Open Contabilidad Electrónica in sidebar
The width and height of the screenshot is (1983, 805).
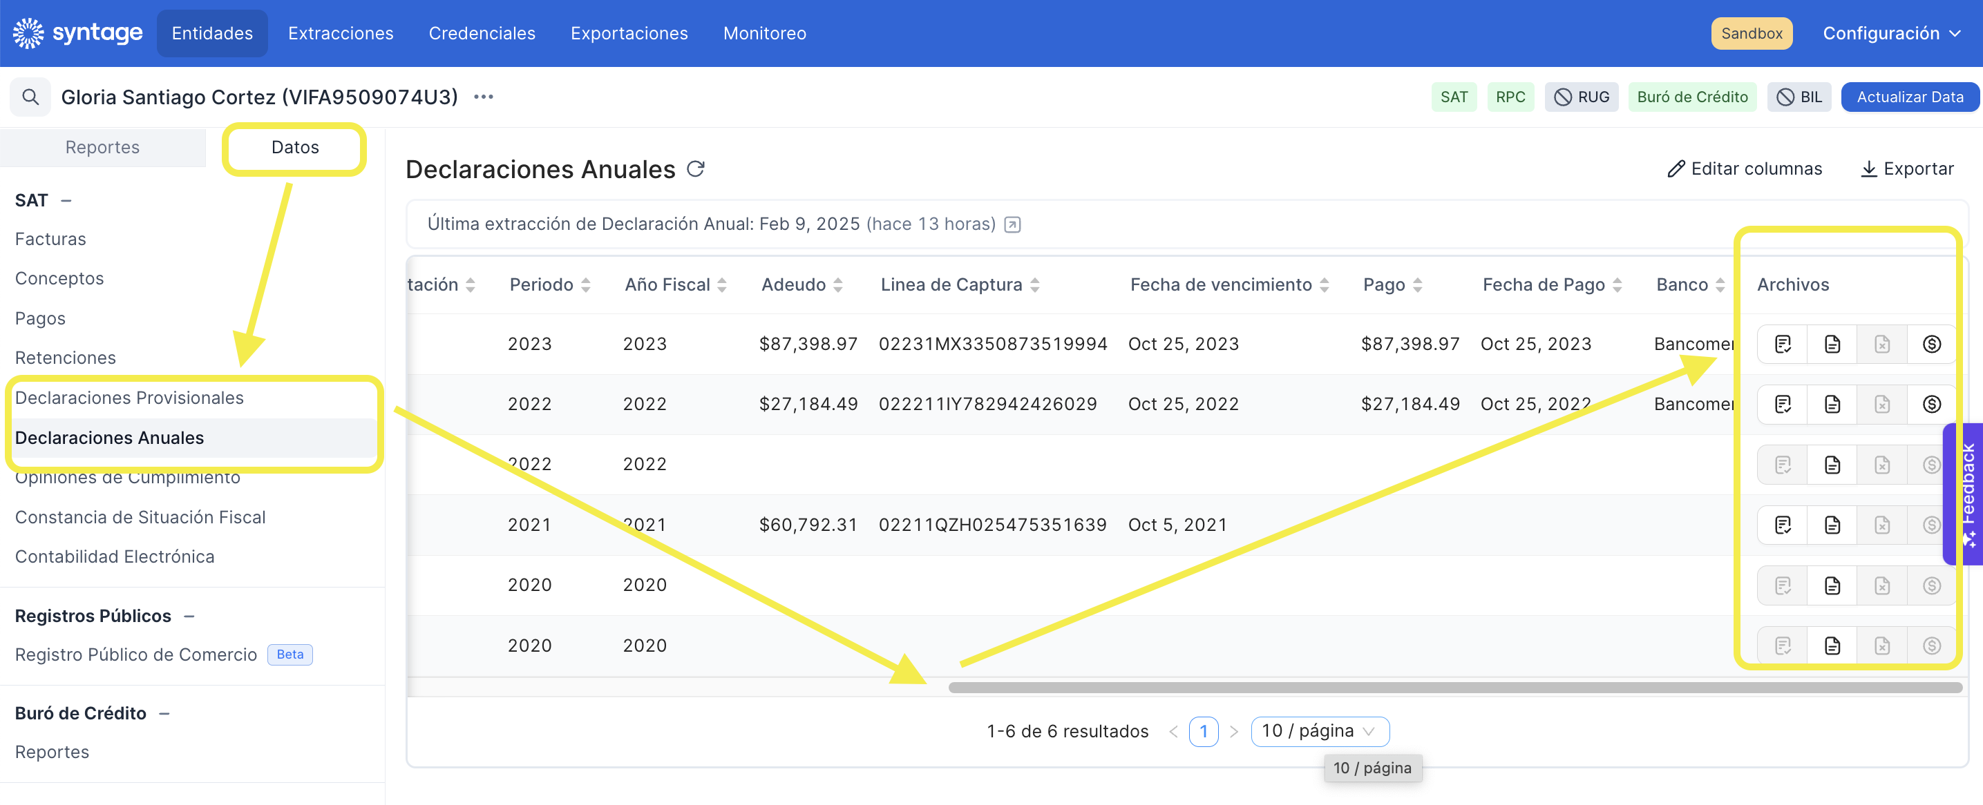115,556
